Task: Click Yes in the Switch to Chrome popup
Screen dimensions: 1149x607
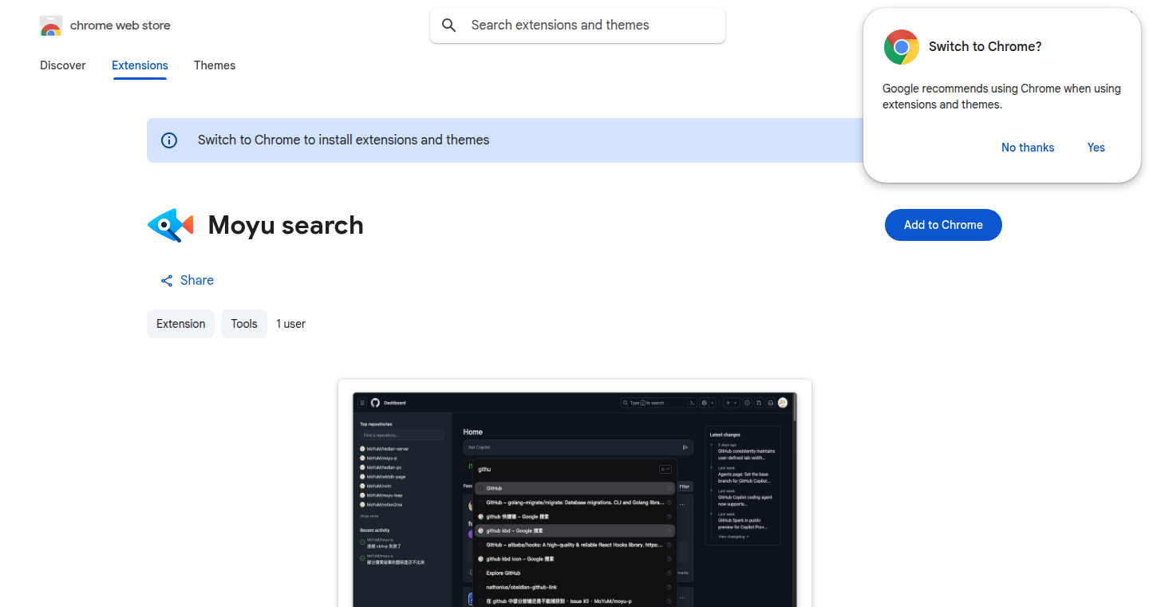Action: click(1096, 148)
